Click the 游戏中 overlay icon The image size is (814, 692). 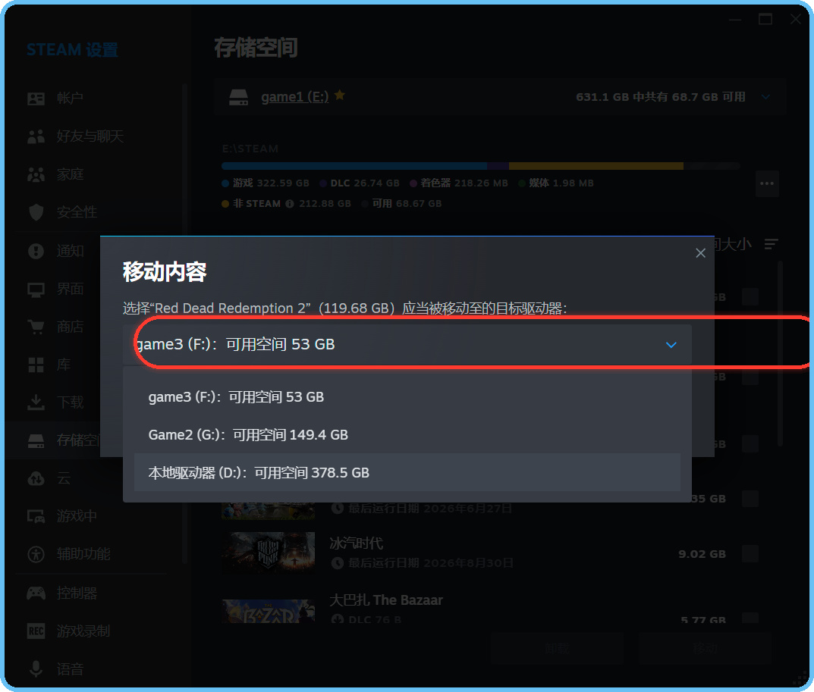[x=36, y=516]
